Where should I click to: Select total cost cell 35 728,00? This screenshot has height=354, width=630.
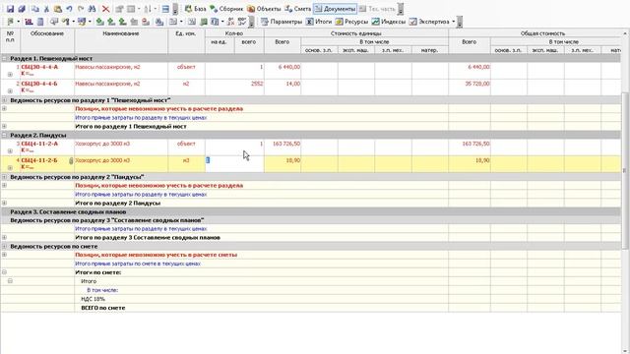click(x=470, y=88)
